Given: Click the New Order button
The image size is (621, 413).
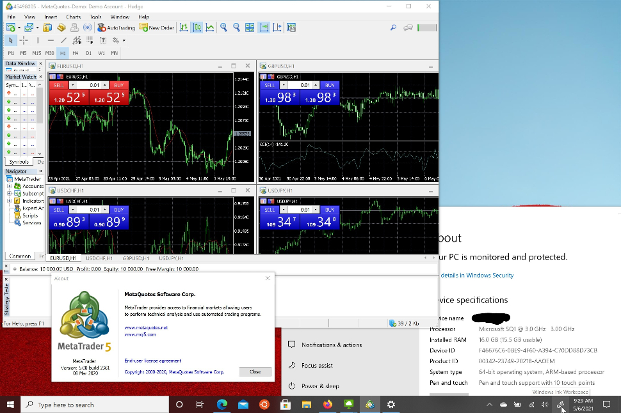Looking at the screenshot, I should (157, 27).
